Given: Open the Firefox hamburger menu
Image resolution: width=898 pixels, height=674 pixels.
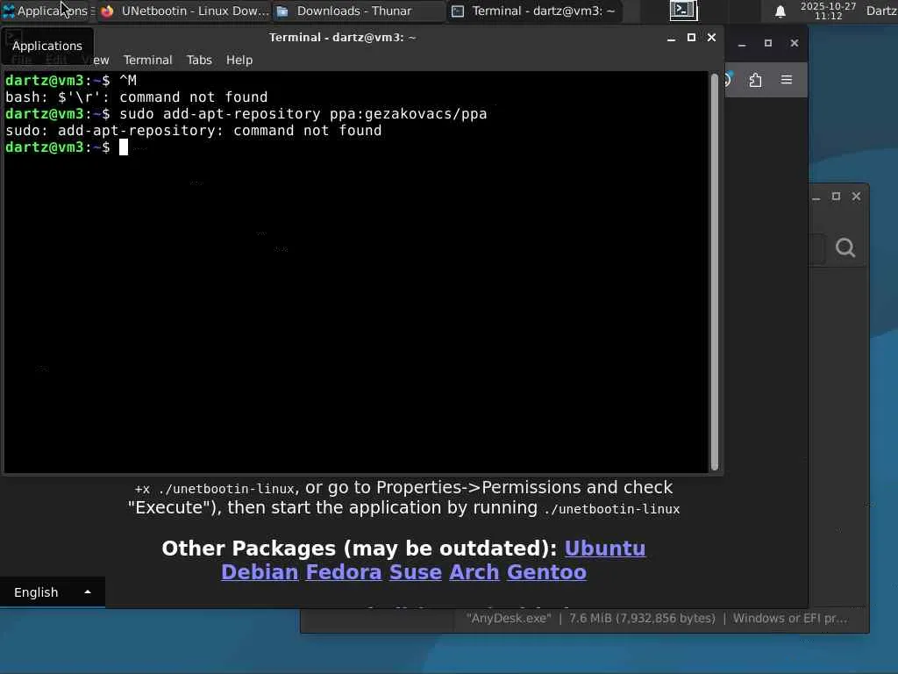Looking at the screenshot, I should tap(787, 80).
